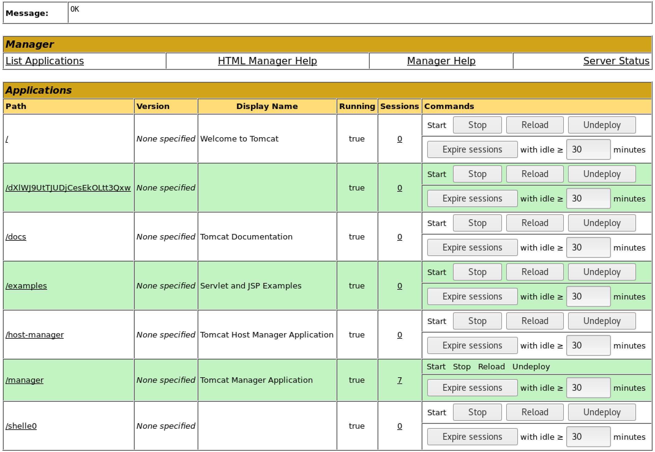Edit idle minutes field for /shelle0
655x452 pixels.
(588, 437)
